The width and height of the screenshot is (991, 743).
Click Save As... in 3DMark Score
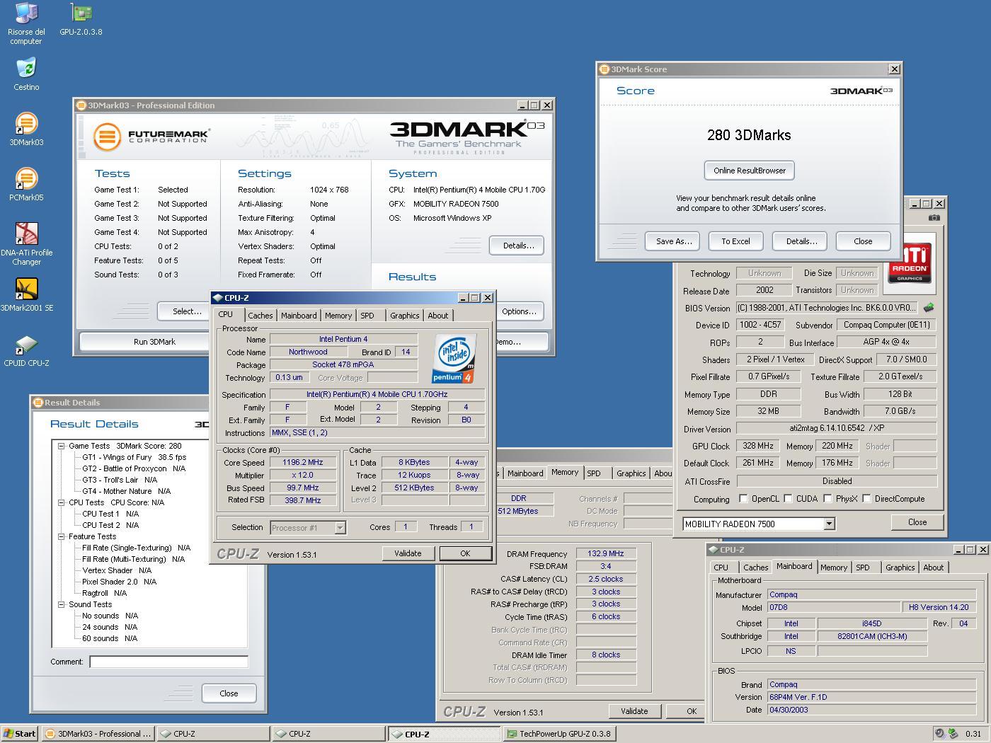click(x=673, y=241)
